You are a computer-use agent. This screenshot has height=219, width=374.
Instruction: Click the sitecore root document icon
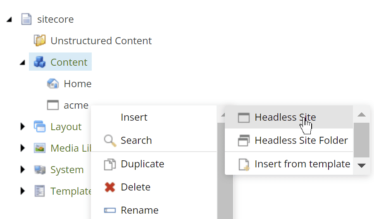(26, 19)
